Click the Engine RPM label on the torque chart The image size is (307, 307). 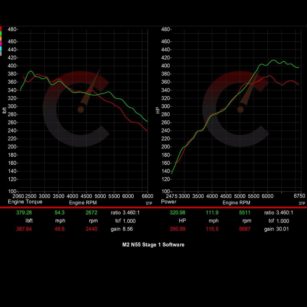(83, 203)
